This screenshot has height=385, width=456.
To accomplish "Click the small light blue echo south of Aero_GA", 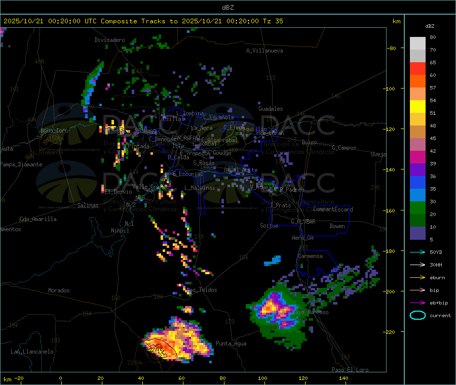I will click(273, 261).
